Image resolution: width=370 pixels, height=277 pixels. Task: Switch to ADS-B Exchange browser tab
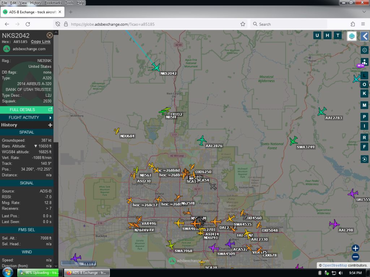(32, 12)
